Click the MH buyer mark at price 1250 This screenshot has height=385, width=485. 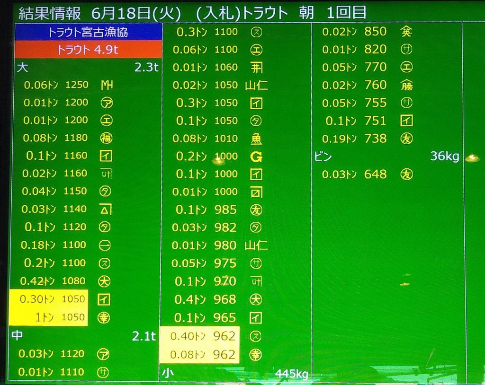(107, 85)
